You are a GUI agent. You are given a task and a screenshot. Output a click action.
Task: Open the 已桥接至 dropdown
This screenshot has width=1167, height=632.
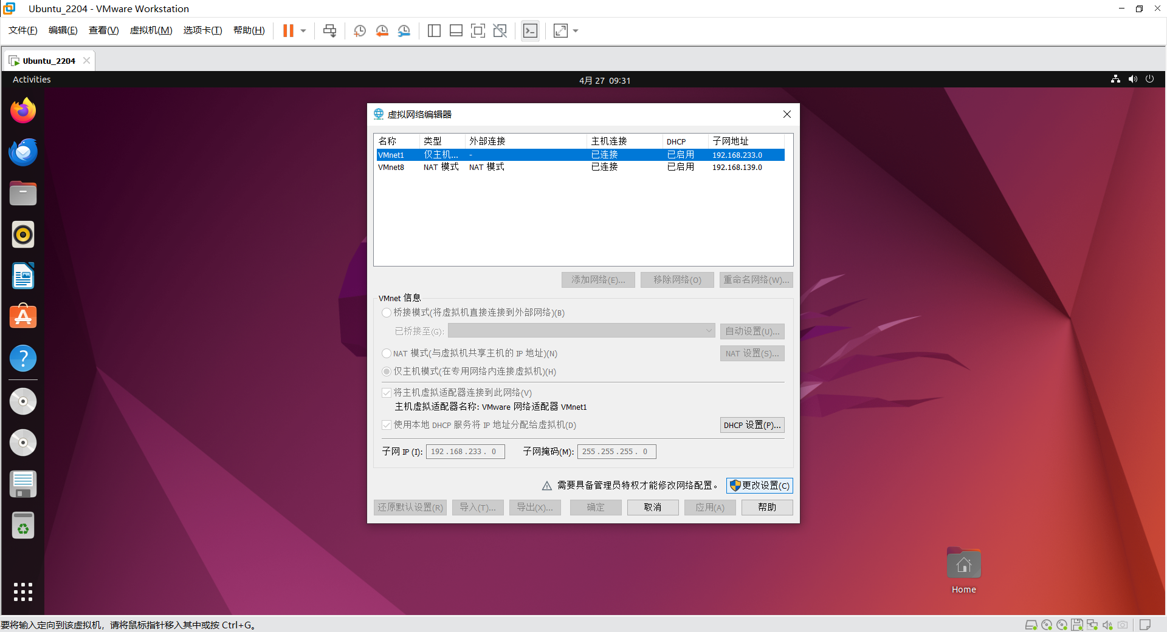(x=582, y=331)
